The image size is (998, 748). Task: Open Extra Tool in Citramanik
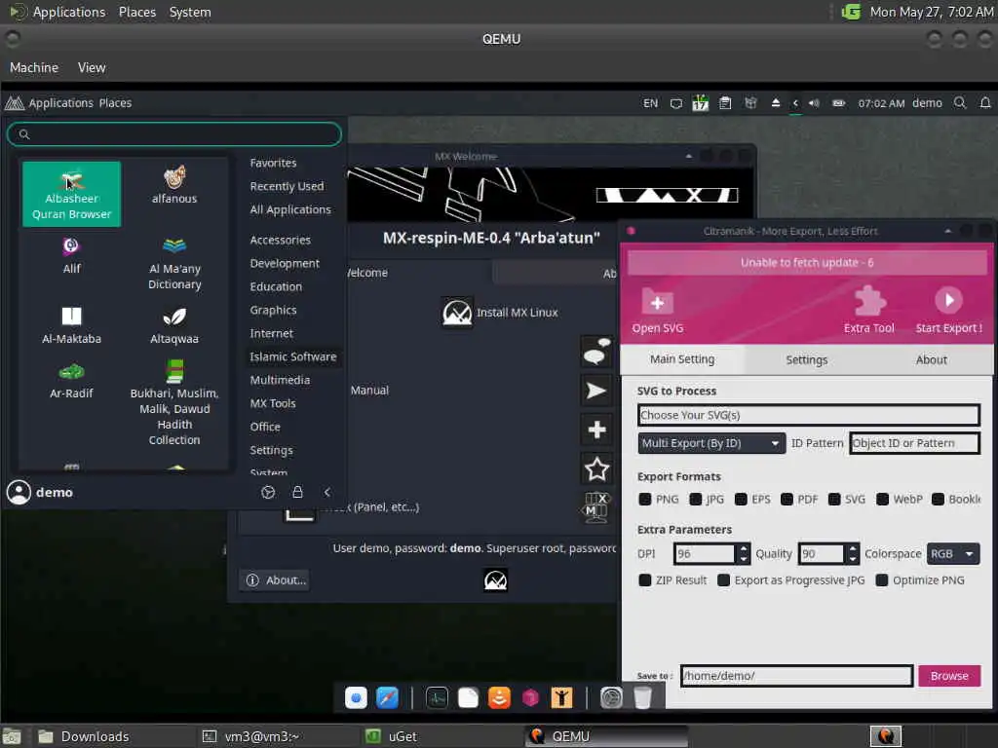coord(868,311)
